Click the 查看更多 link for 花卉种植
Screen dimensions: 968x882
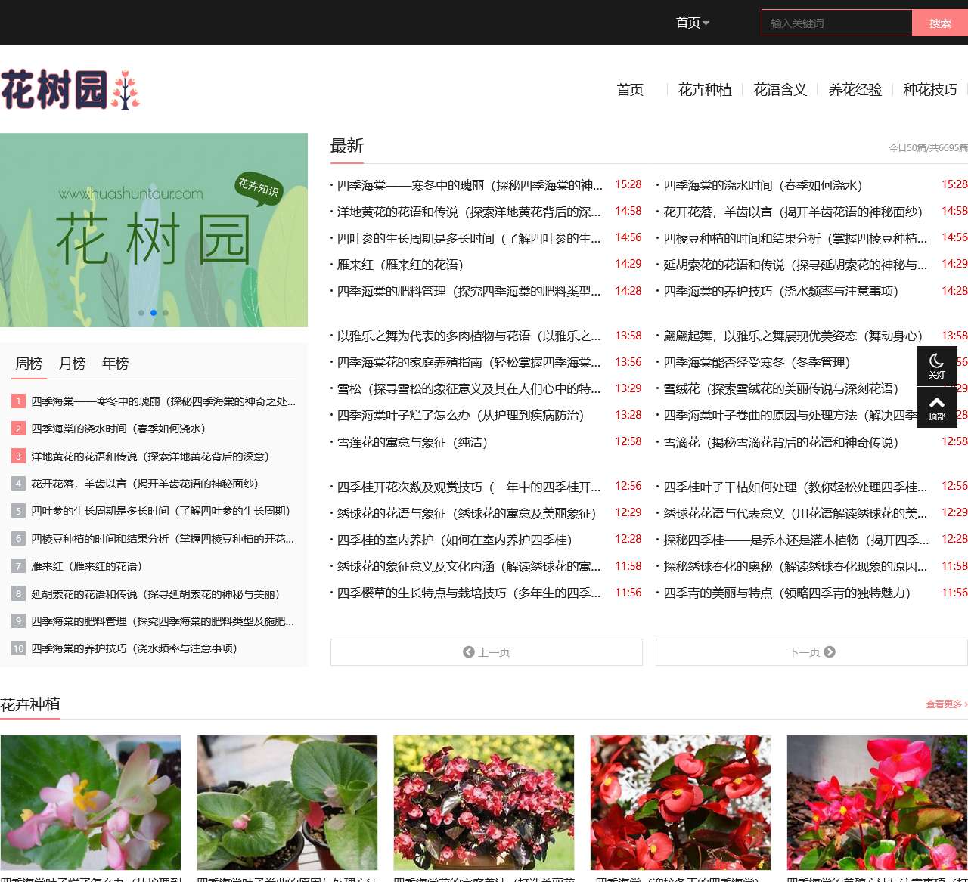945,704
